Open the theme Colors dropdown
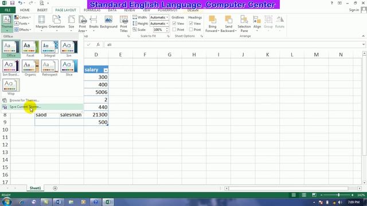This screenshot has width=367, height=206. 23,17
